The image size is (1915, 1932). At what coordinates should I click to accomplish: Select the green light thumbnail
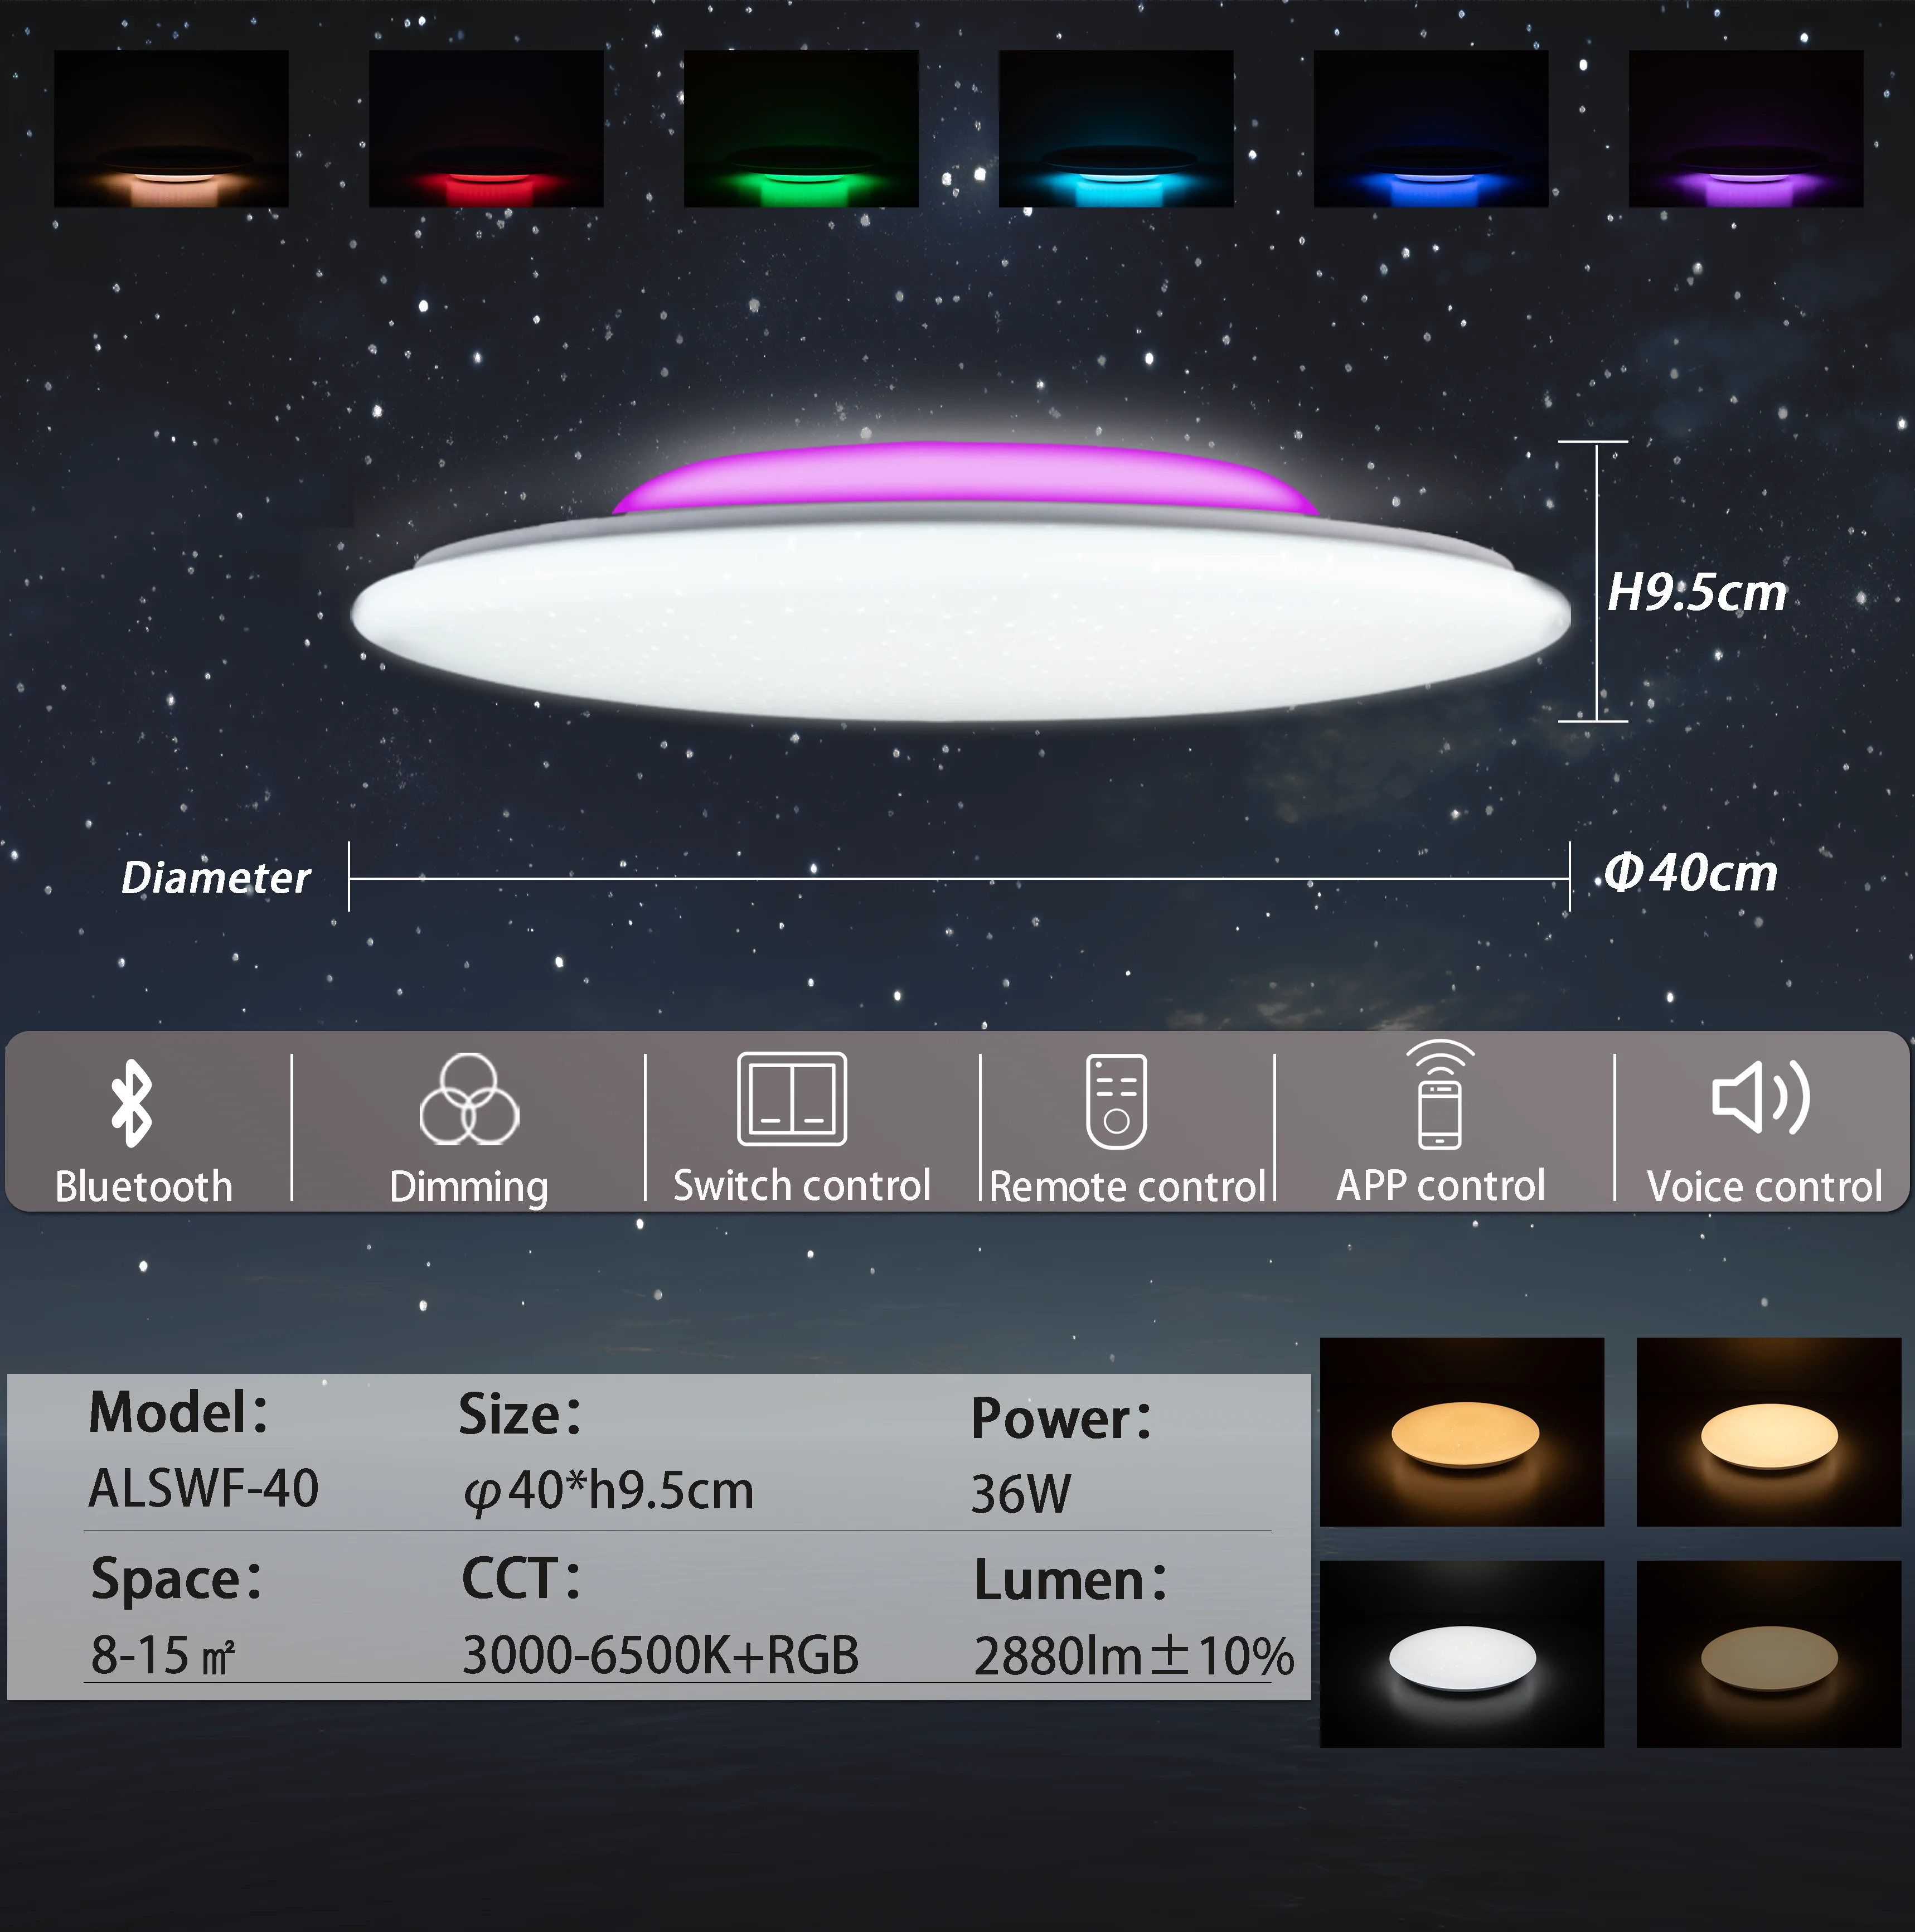click(801, 129)
